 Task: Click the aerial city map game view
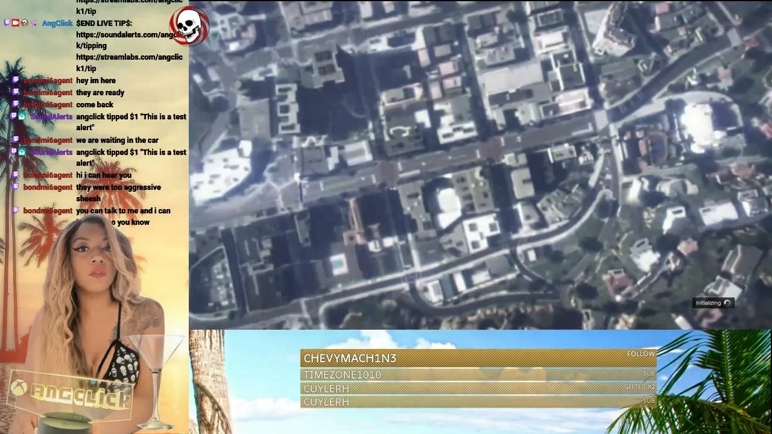480,165
